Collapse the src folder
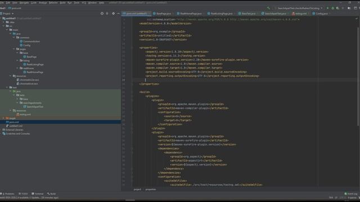Screen dimensions: 360x202 4,26
